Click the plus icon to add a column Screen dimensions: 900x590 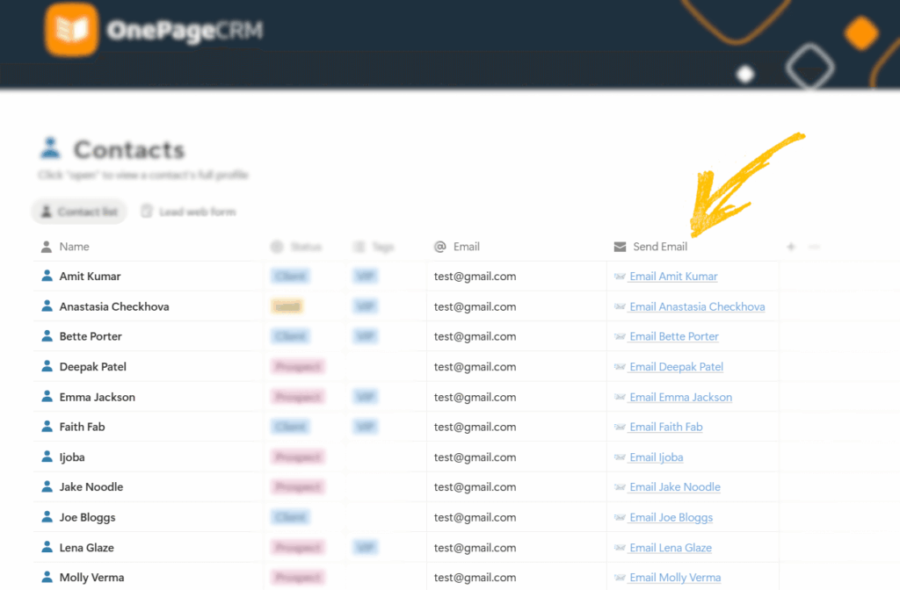click(790, 248)
